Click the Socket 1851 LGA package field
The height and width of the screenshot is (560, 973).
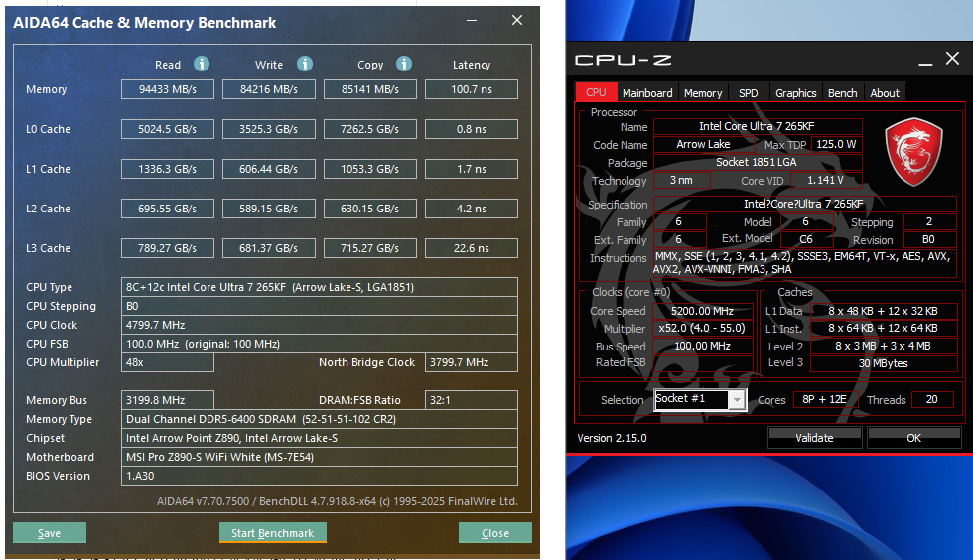click(x=758, y=162)
